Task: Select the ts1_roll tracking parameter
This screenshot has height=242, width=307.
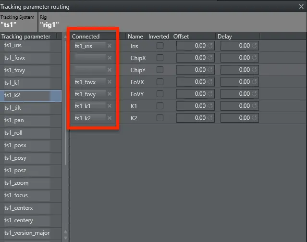Action: click(x=31, y=133)
